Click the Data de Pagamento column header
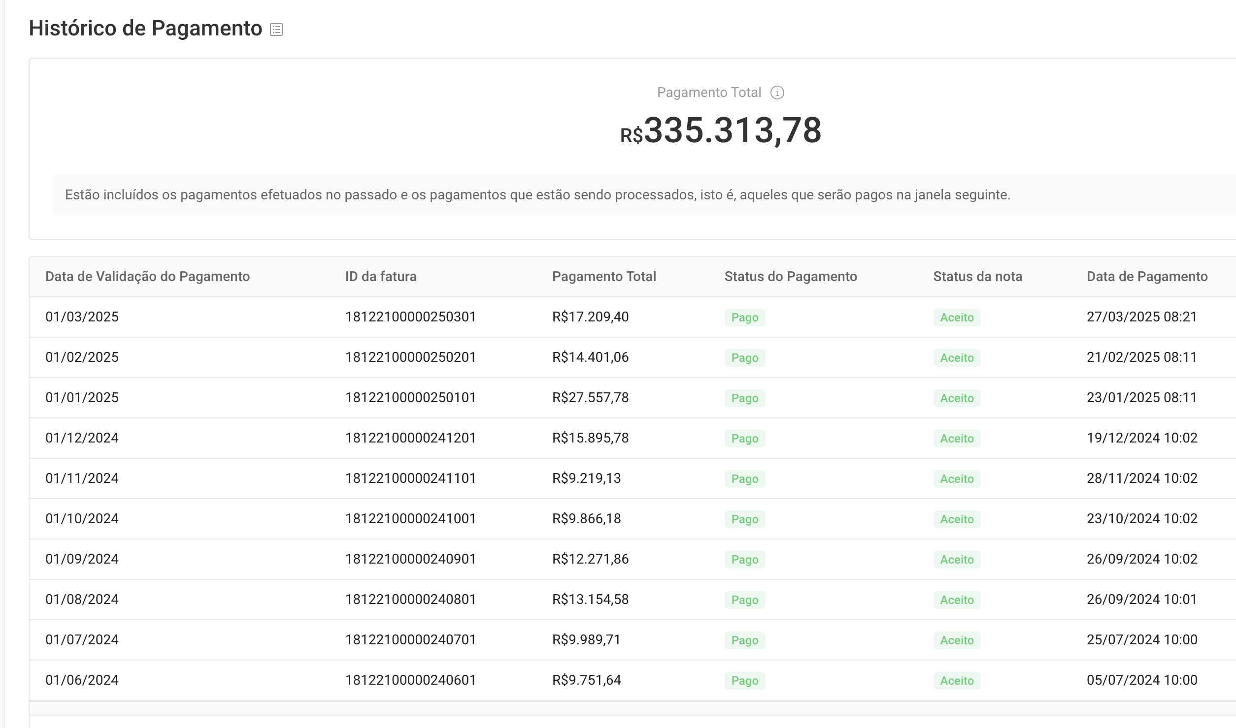1236x728 pixels. tap(1146, 277)
